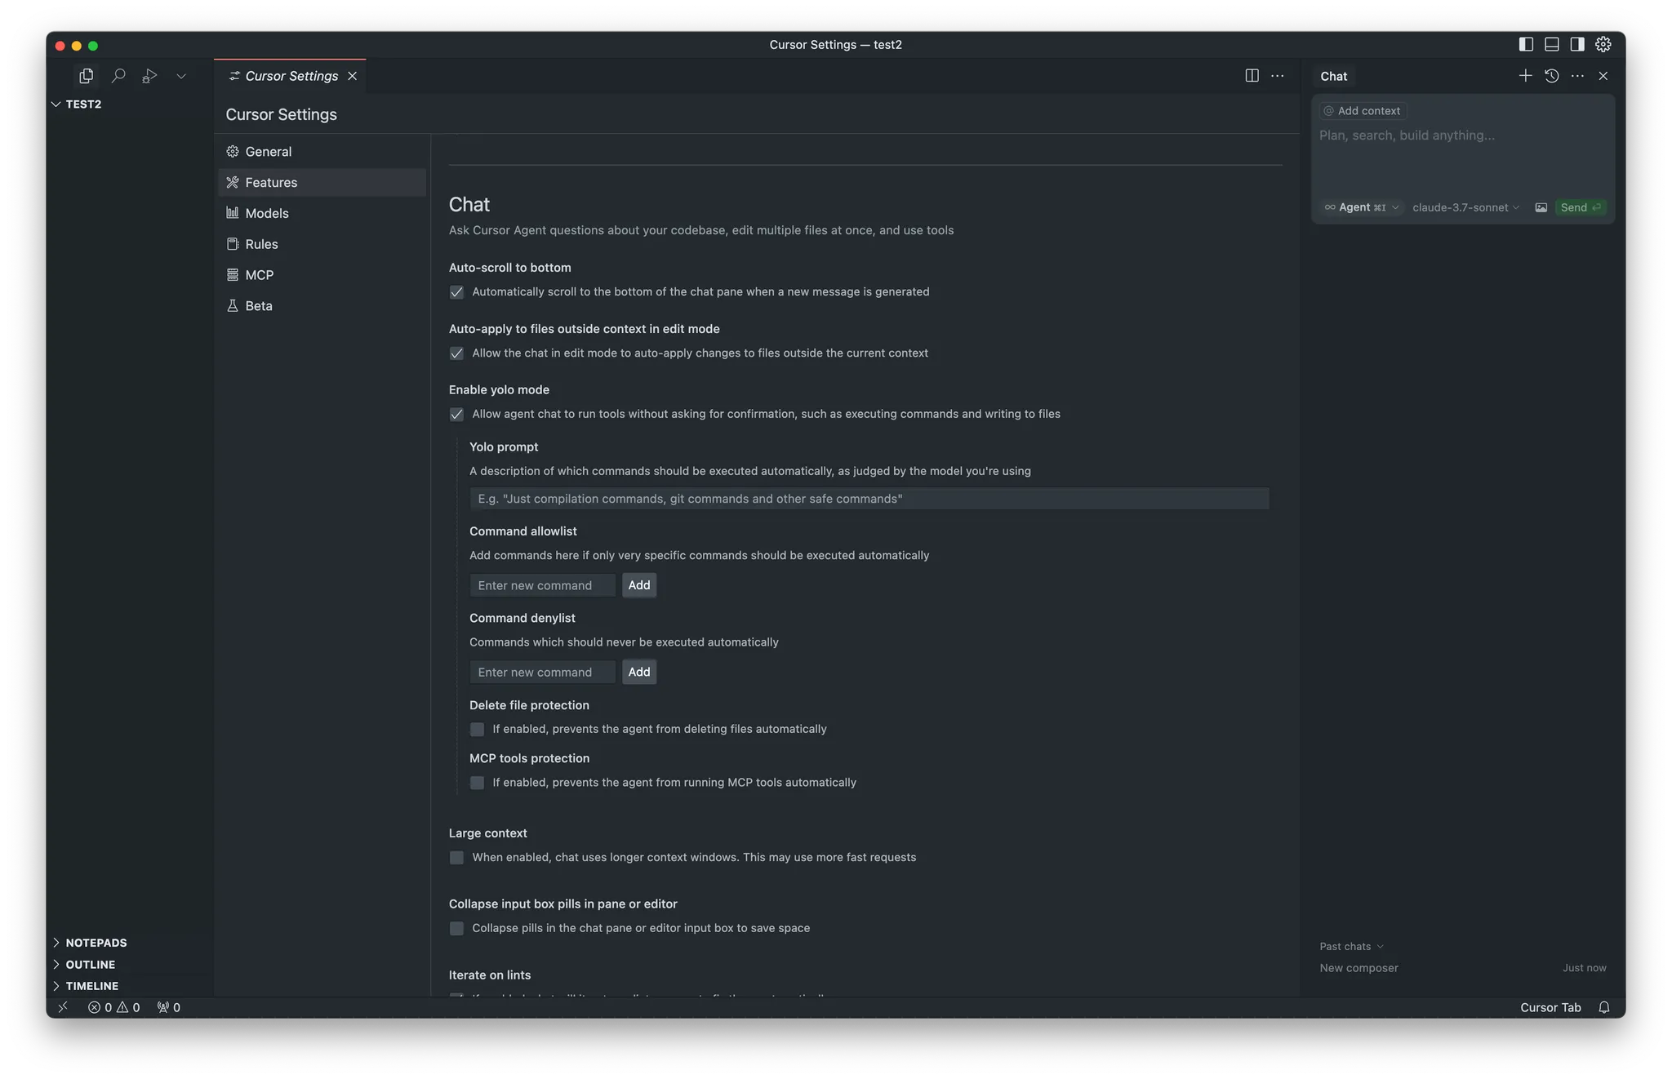Click the chat prompt input area
Screen dimensions: 1672x1079
point(1461,159)
